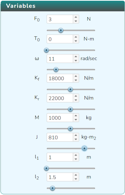125x195 pixels.
Task: Decrease the mass M value
Action: [76, 120]
